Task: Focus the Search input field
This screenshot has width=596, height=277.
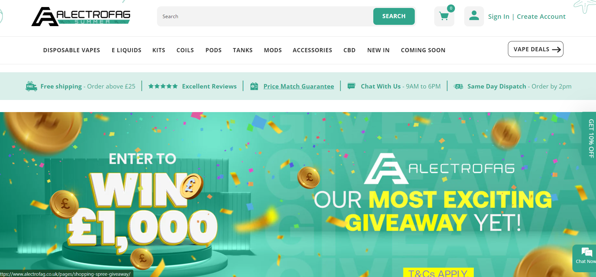Action: point(265,16)
